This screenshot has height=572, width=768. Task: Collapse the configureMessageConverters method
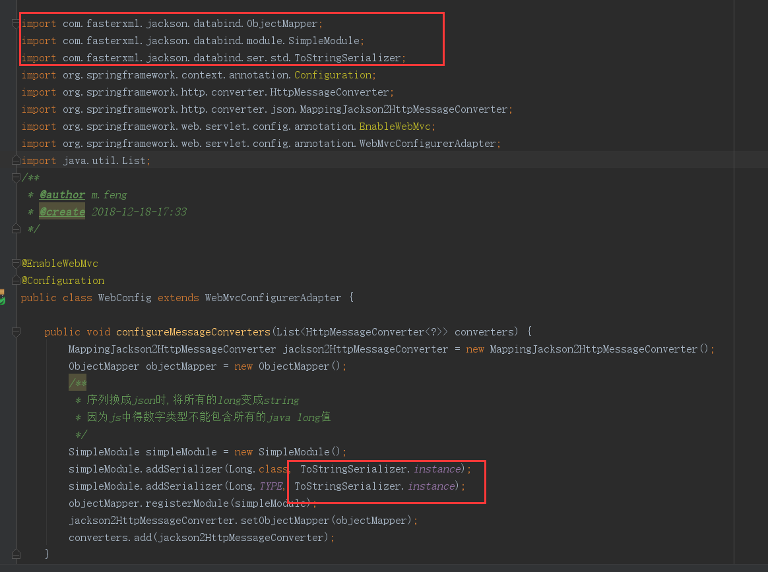(x=16, y=331)
